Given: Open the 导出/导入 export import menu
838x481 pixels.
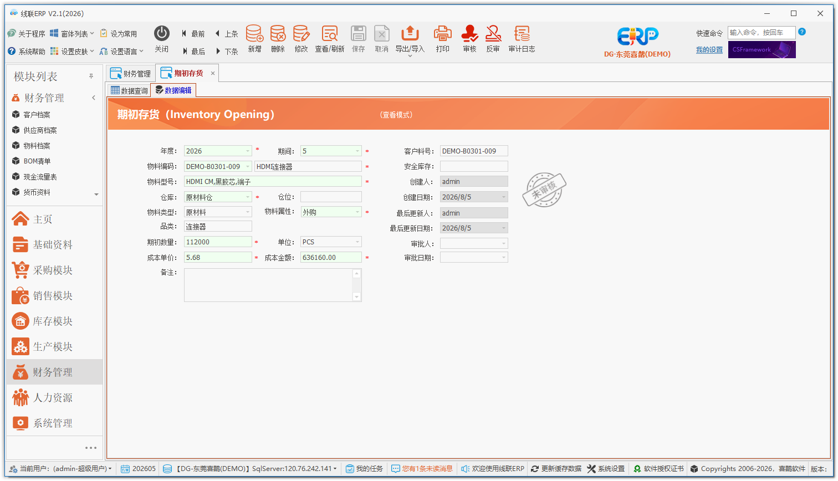Looking at the screenshot, I should pos(410,40).
